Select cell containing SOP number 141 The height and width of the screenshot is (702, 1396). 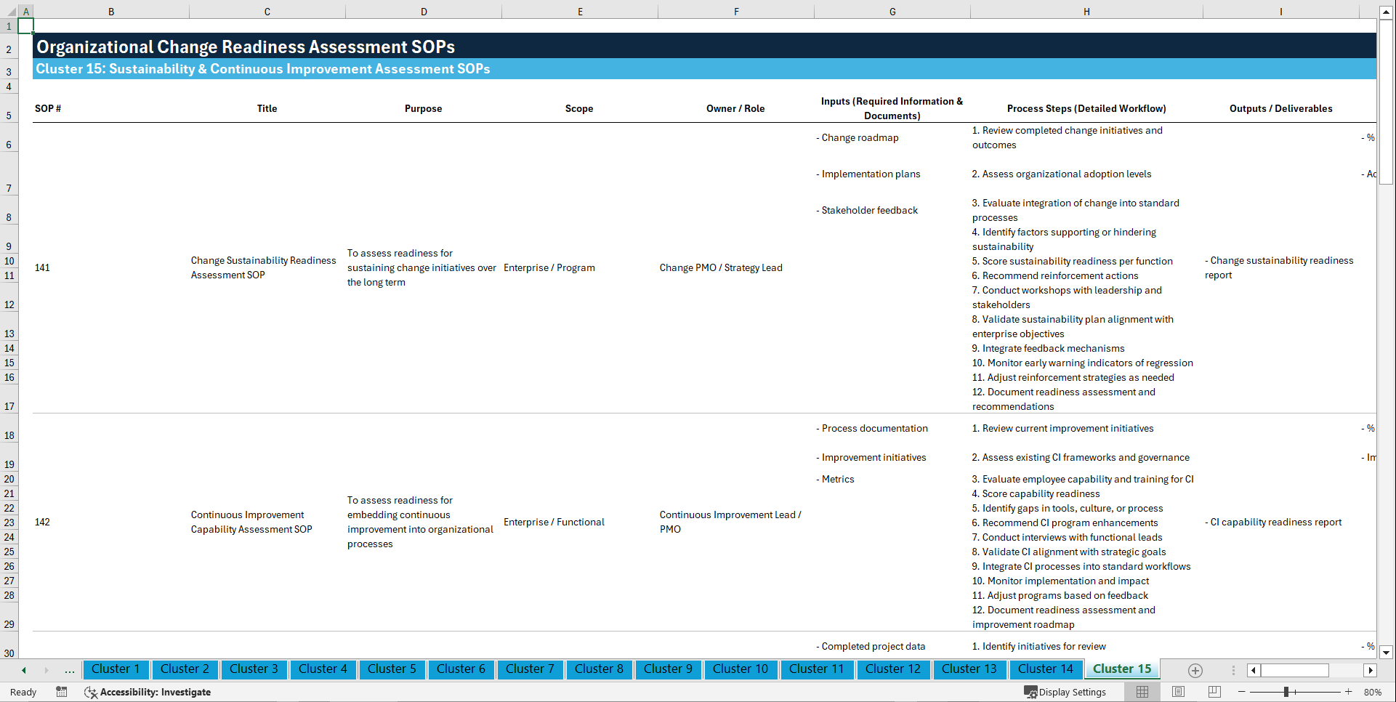coord(42,267)
